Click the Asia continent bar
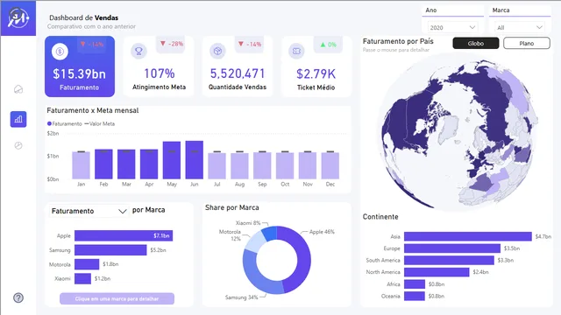The image size is (561, 315). (x=468, y=236)
